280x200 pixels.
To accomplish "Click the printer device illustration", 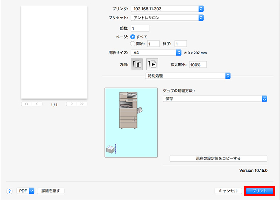I will [128, 110].
